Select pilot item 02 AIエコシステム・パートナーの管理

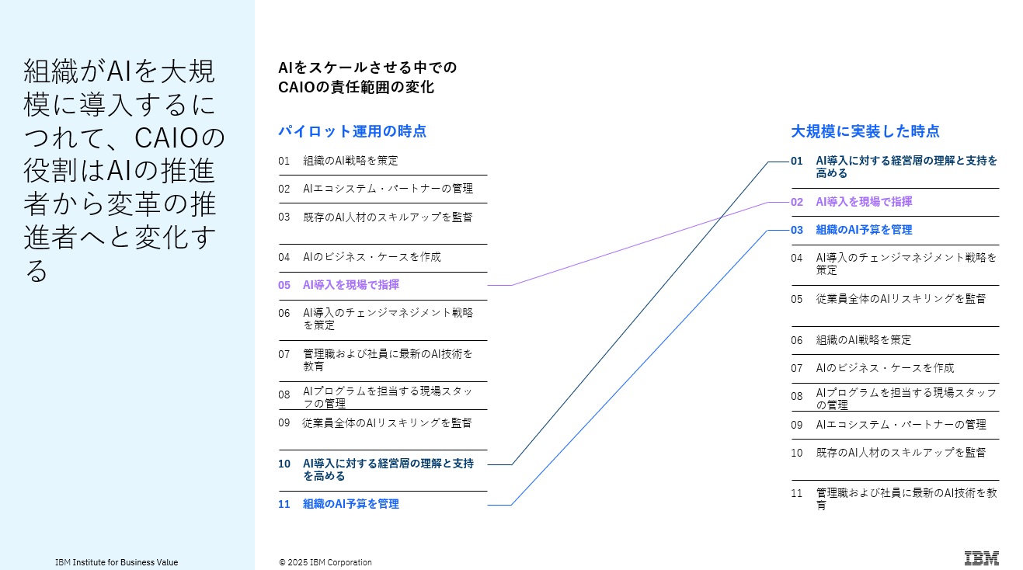pyautogui.click(x=387, y=189)
